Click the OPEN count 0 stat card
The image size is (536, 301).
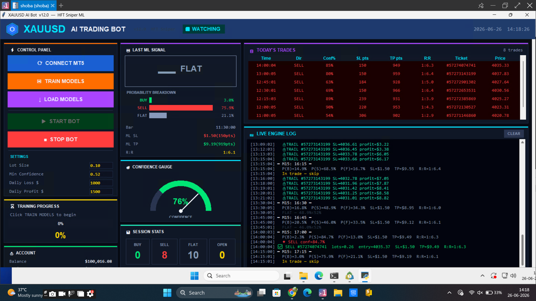(222, 252)
